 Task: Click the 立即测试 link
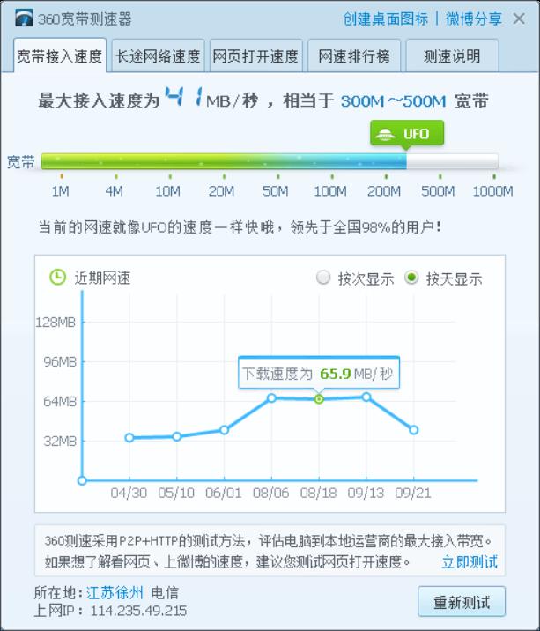[470, 562]
